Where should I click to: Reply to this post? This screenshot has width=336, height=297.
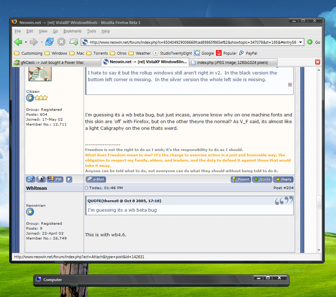[283, 180]
